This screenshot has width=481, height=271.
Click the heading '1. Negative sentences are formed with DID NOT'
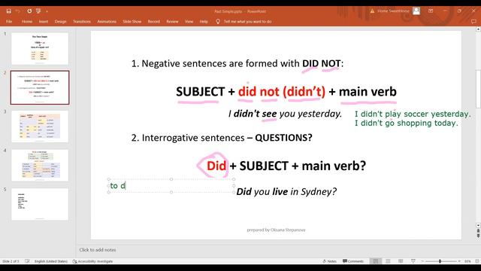point(237,63)
